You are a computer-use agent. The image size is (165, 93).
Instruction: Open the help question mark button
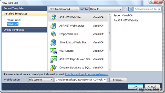pyautogui.click(x=151, y=2)
